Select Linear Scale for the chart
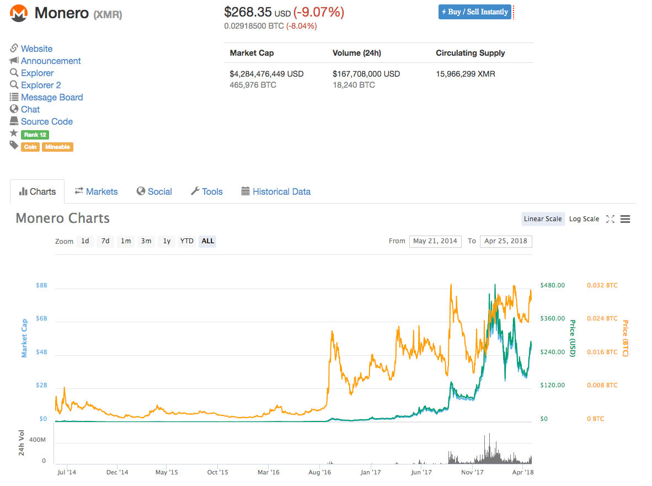The image size is (652, 486). coord(543,218)
